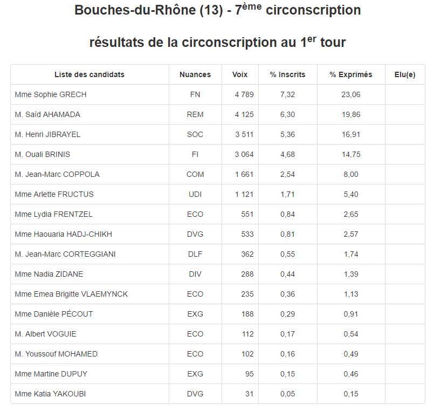The width and height of the screenshot is (434, 411).
Task: Select candidate Mme Sophie GRECH
Action: [51, 94]
